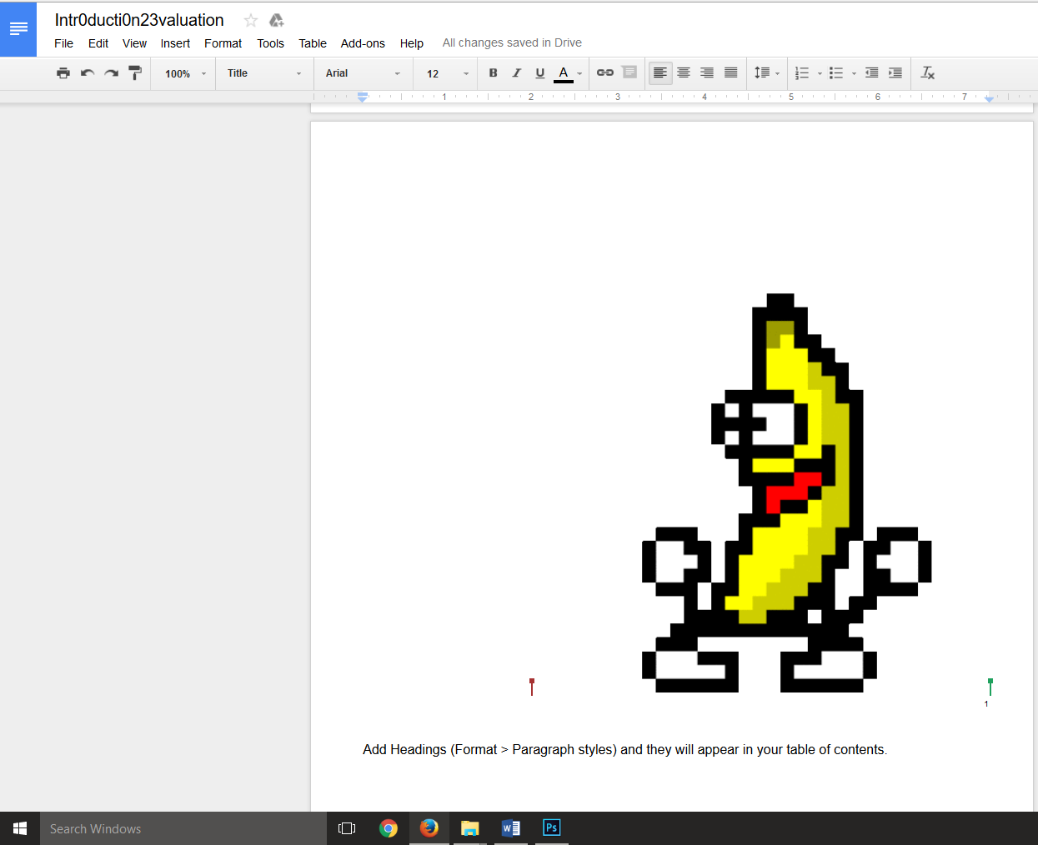Open the text color picker
The height and width of the screenshot is (845, 1038).
[x=569, y=73]
